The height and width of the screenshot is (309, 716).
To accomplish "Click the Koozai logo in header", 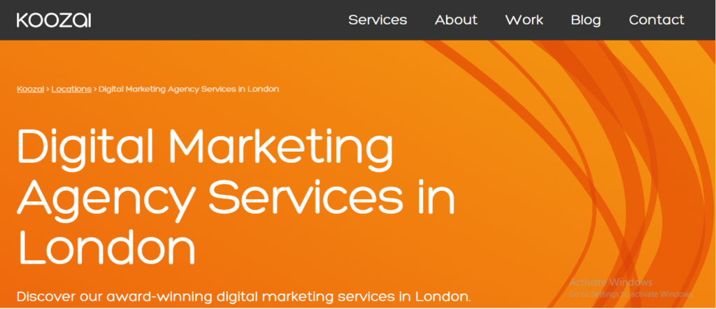I will pos(54,20).
